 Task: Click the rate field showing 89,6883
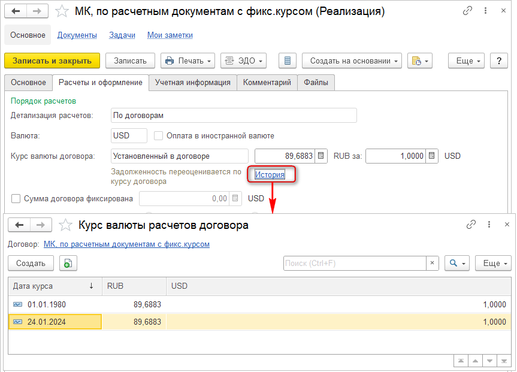click(285, 156)
